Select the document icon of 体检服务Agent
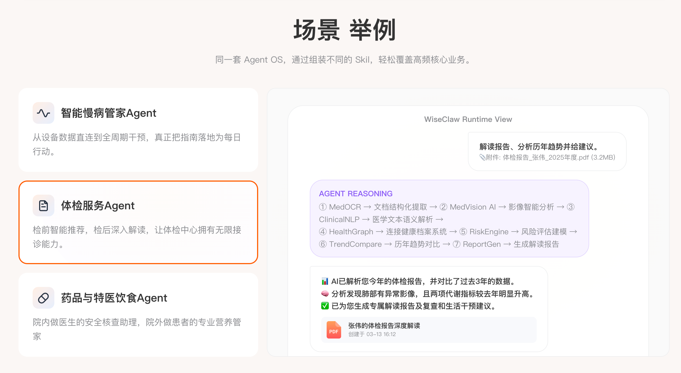681x373 pixels. coord(43,206)
